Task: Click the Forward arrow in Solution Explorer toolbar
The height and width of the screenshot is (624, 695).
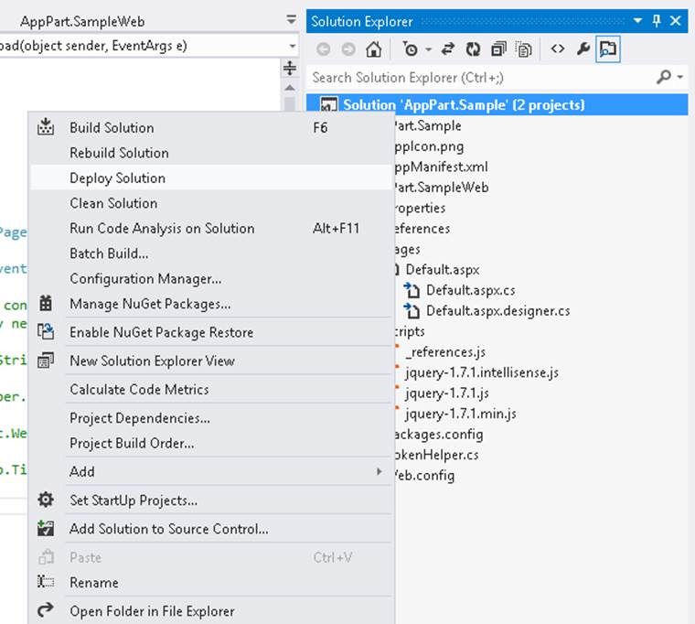Action: pyautogui.click(x=348, y=49)
